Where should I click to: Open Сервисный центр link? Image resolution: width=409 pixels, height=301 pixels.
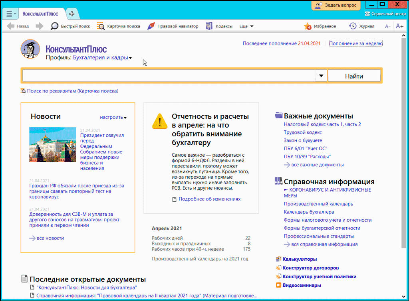[x=388, y=14]
